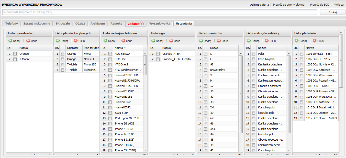This screenshot has width=346, height=158.
Task: Click Usuń in the Lista płatników panel
Action: (x=318, y=41)
